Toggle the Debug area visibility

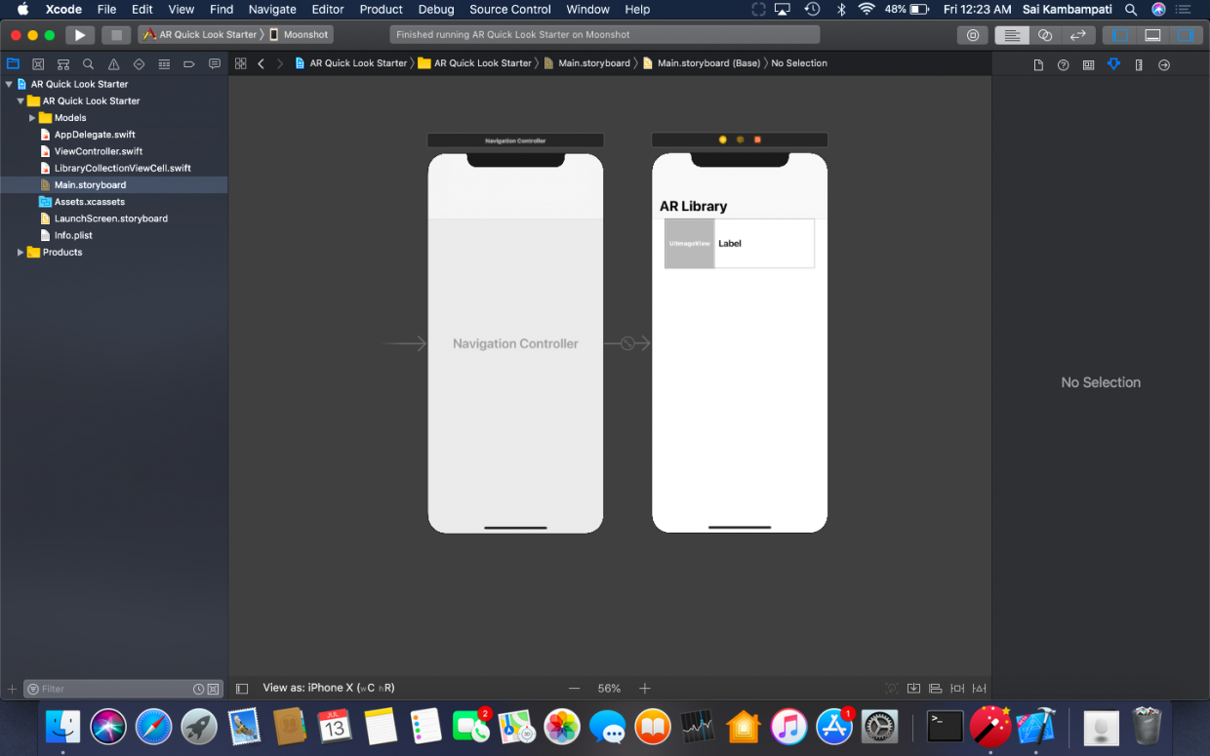tap(1151, 34)
